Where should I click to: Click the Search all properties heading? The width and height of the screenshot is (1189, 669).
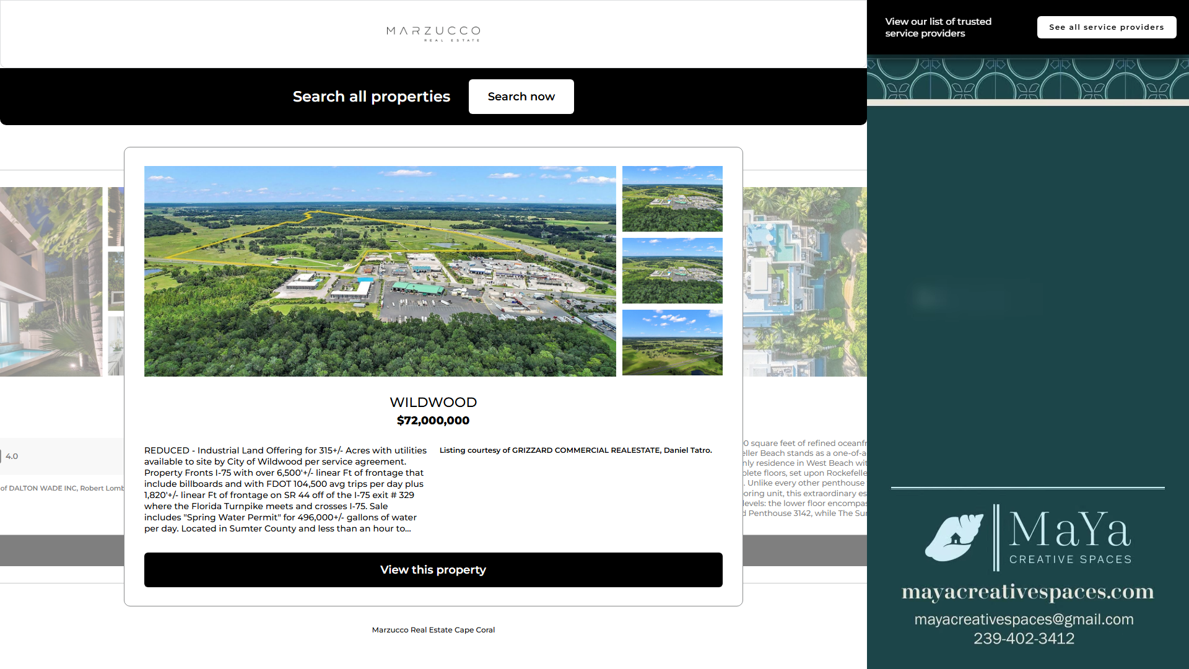(x=371, y=97)
